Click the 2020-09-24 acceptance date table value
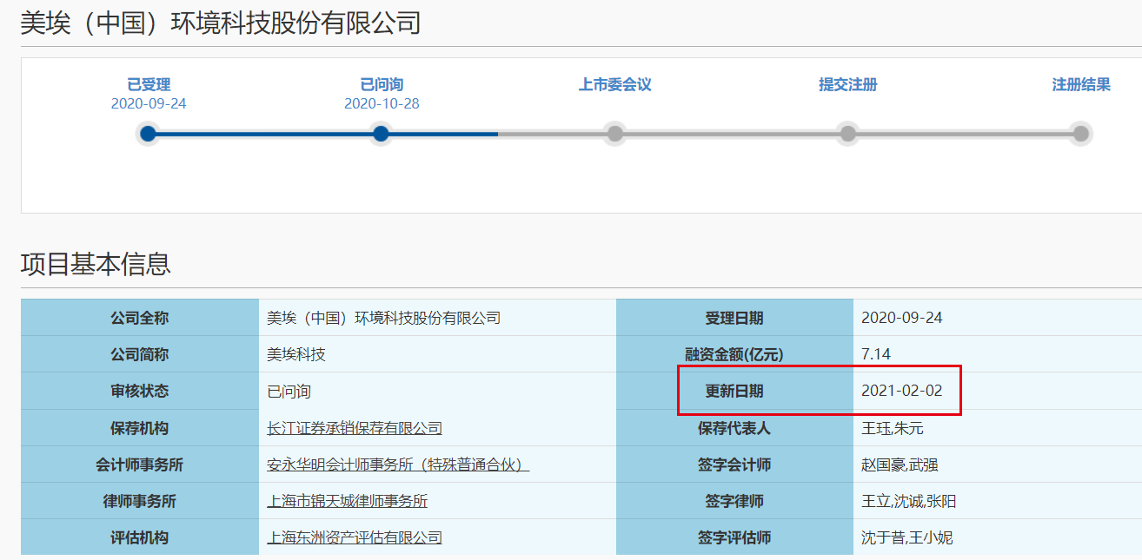 (x=901, y=318)
